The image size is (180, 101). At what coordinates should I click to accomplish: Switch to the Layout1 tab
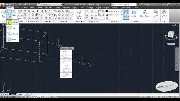click(20, 95)
